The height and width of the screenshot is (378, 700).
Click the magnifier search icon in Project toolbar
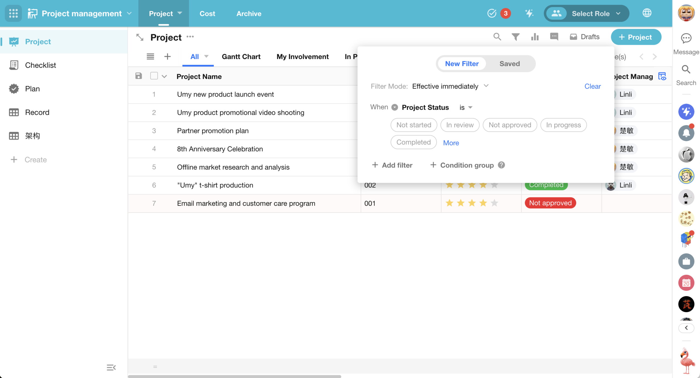(x=497, y=37)
